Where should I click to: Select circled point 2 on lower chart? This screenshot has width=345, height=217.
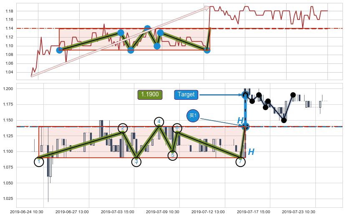[123, 128]
